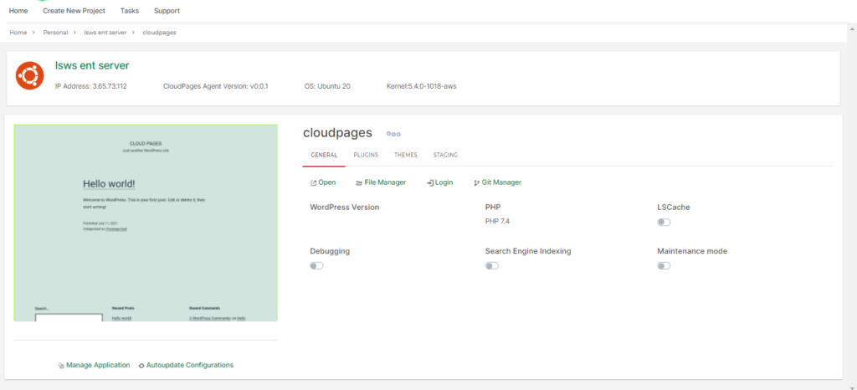Image resolution: width=857 pixels, height=390 pixels.
Task: Enable Maintenance mode switch
Action: coord(664,266)
